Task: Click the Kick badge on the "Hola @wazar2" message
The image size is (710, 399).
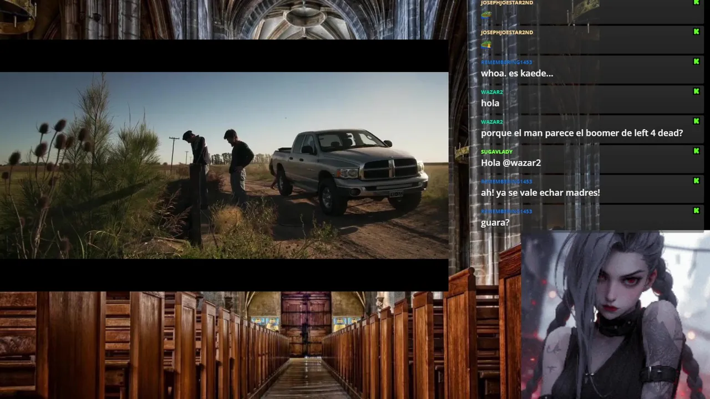Action: (x=696, y=151)
